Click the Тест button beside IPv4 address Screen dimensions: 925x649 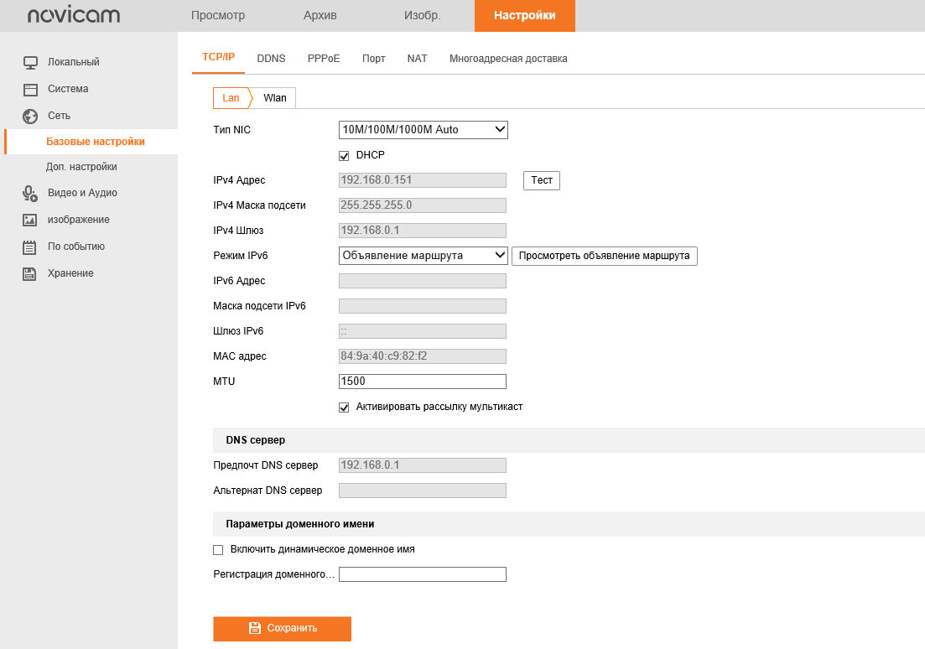pos(542,180)
